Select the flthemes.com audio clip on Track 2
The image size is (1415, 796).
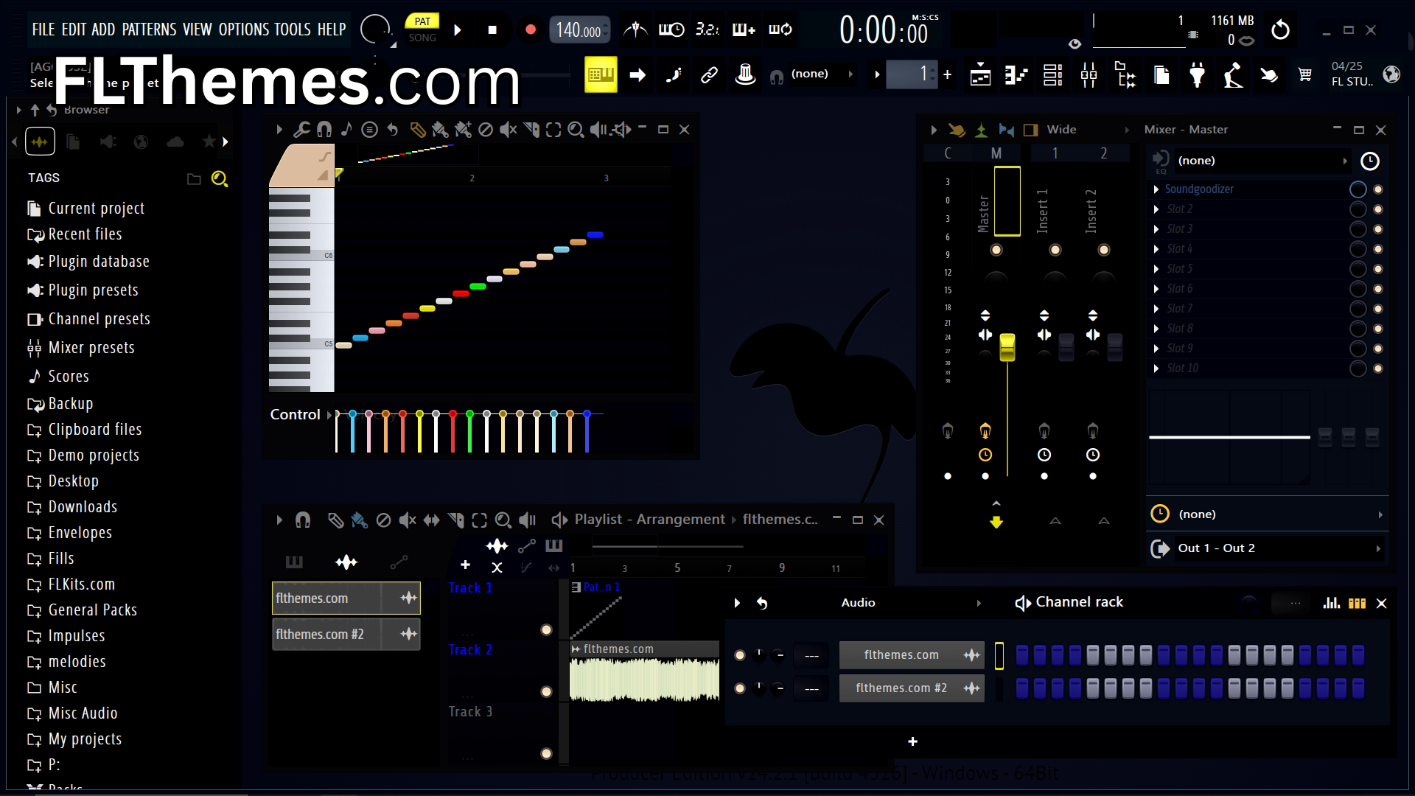[644, 671]
